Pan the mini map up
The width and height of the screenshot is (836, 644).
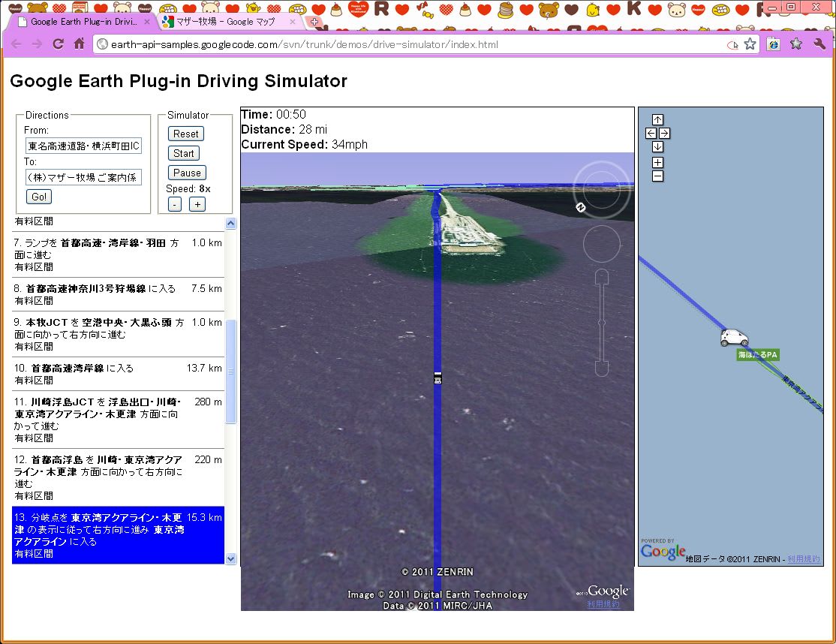[657, 119]
